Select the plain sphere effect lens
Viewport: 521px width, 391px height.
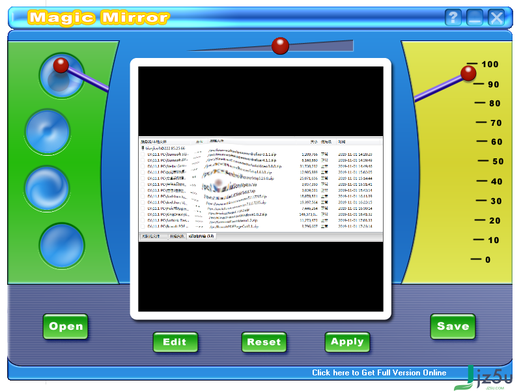[62, 246]
